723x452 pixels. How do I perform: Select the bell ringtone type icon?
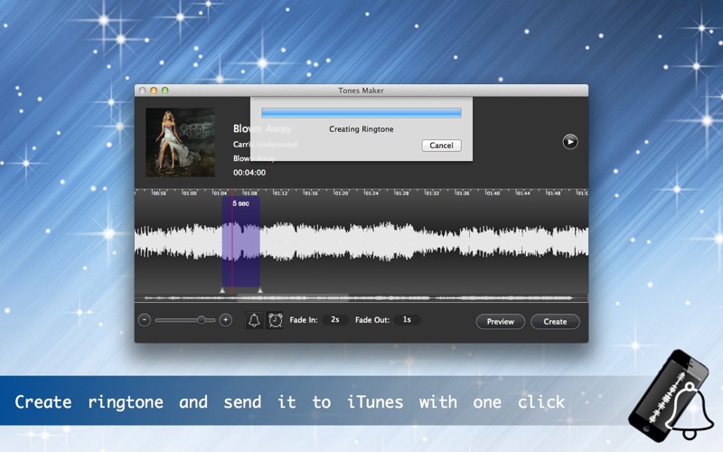coord(255,320)
